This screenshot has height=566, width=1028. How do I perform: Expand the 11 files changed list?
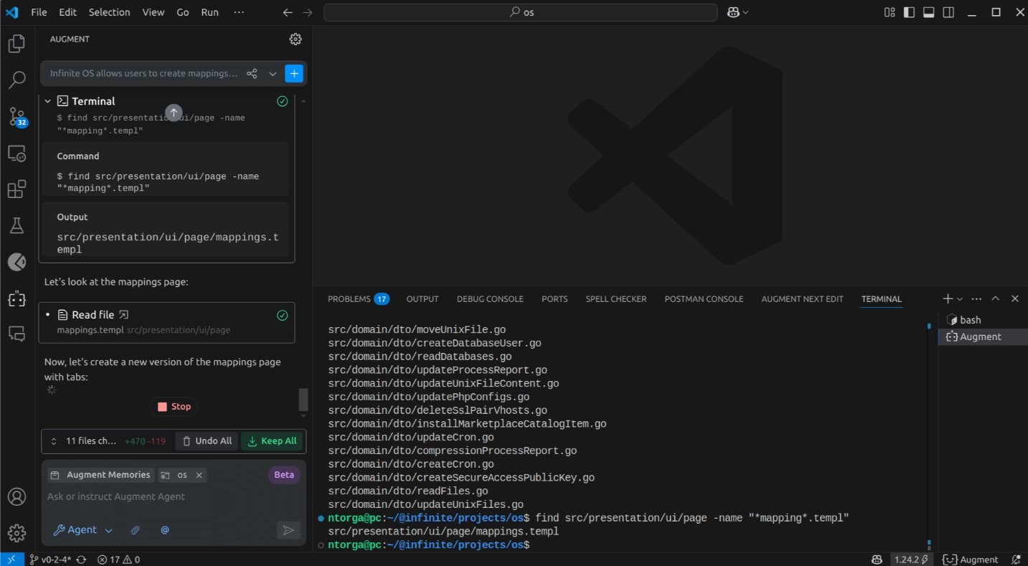point(54,441)
